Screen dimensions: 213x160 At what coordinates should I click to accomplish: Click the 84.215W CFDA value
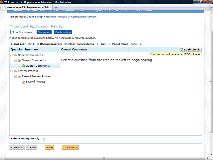point(70,44)
